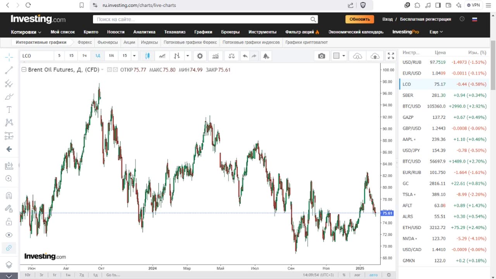496x279 pixels.
Task: Open the Теханализ menu
Action: (175, 32)
